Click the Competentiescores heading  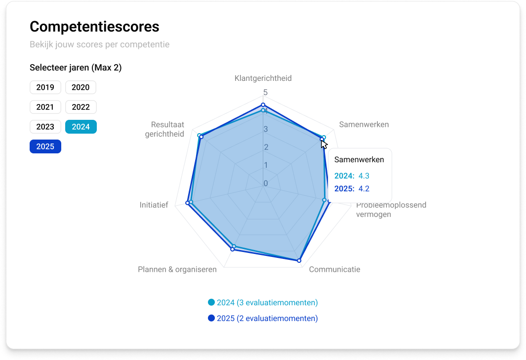click(x=94, y=27)
